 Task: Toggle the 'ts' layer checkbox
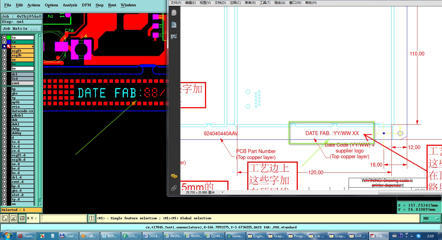pos(4,42)
